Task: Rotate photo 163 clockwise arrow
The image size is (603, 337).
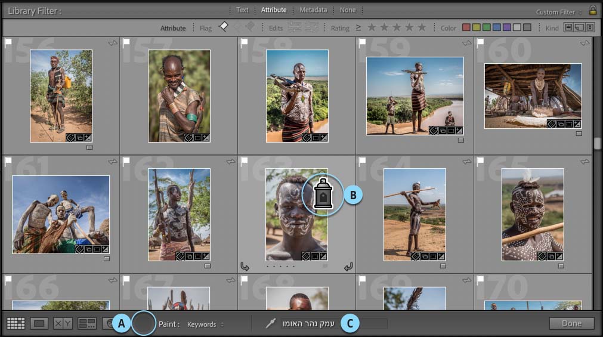Action: (x=348, y=267)
